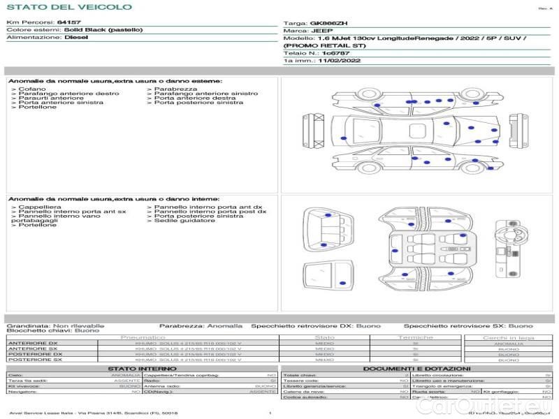Click the "ANTERIORE DX" tyre row label
The width and height of the screenshot is (559, 419).
[33, 344]
